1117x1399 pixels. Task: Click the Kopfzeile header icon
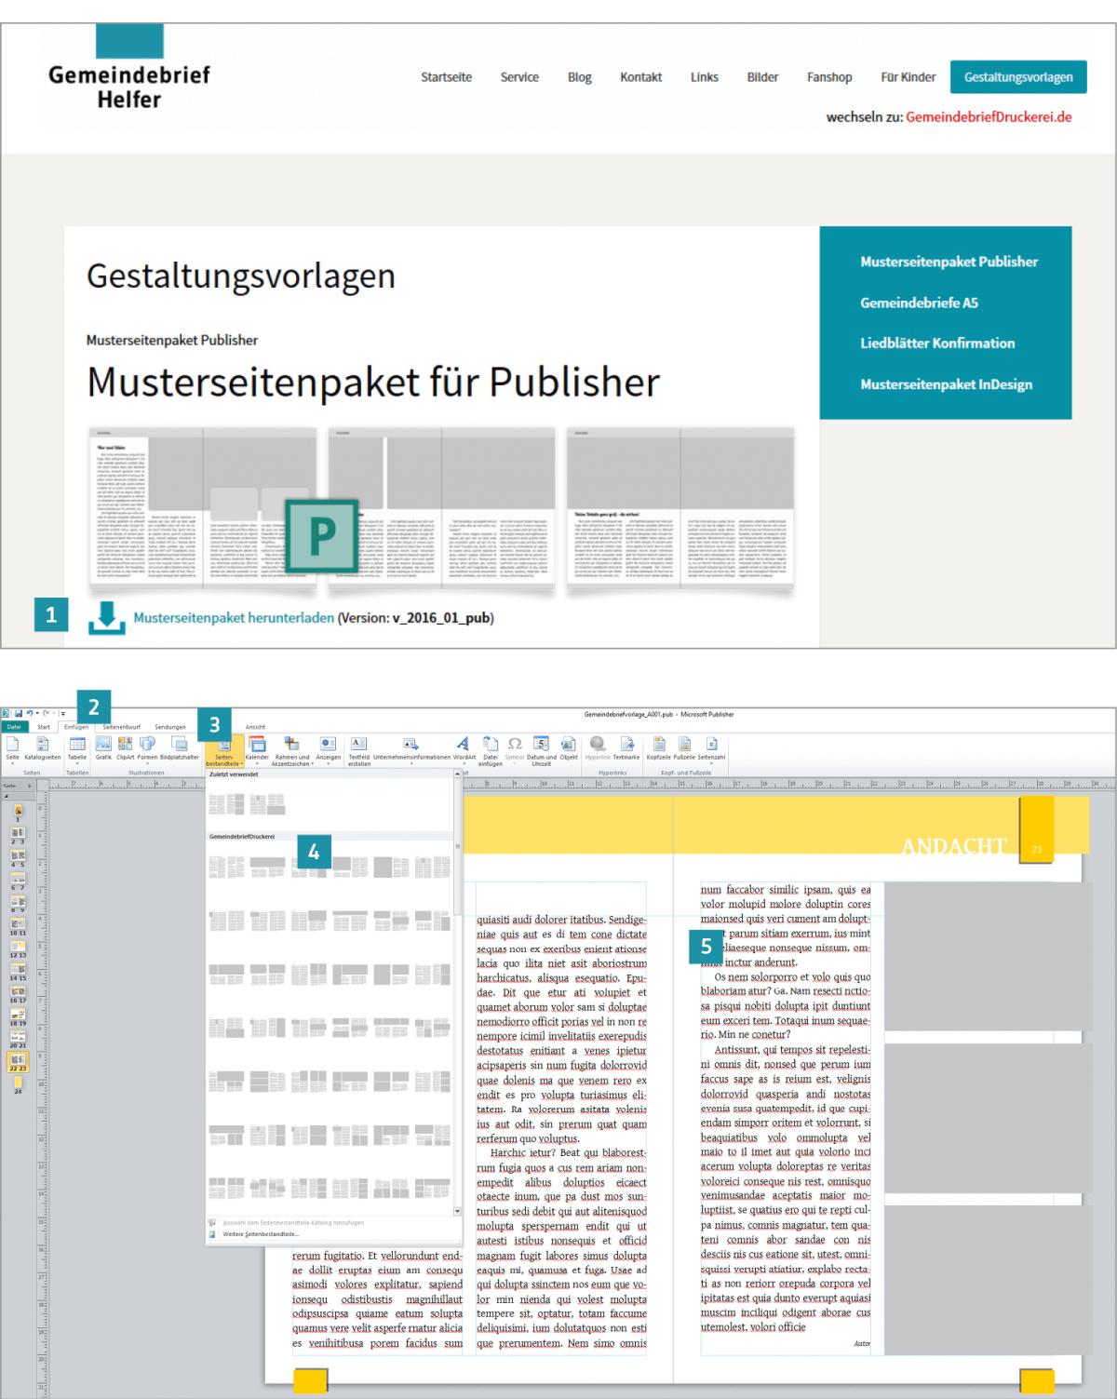click(659, 747)
